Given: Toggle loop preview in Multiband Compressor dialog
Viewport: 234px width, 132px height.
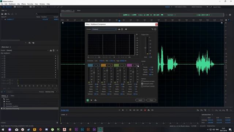Looking at the screenshot, I should [x=95, y=100].
